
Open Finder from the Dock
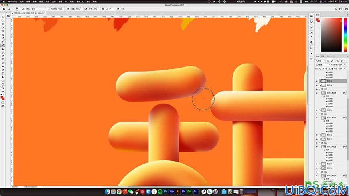(x=107, y=191)
